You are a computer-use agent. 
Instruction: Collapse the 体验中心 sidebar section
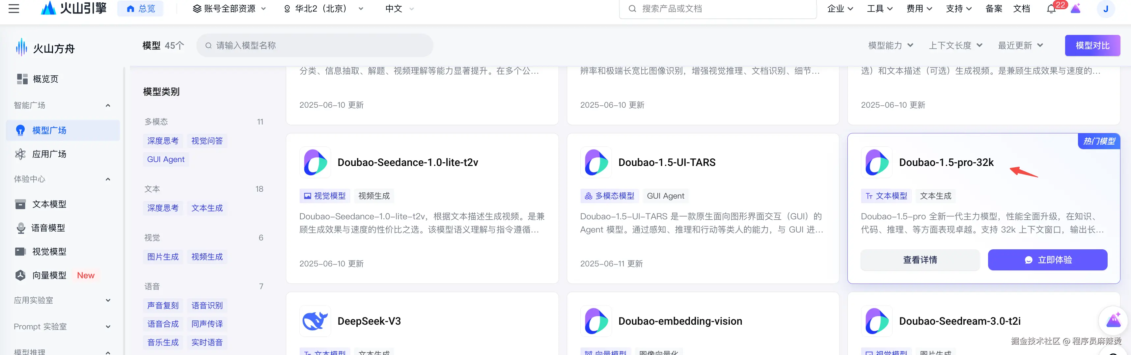[x=108, y=179]
